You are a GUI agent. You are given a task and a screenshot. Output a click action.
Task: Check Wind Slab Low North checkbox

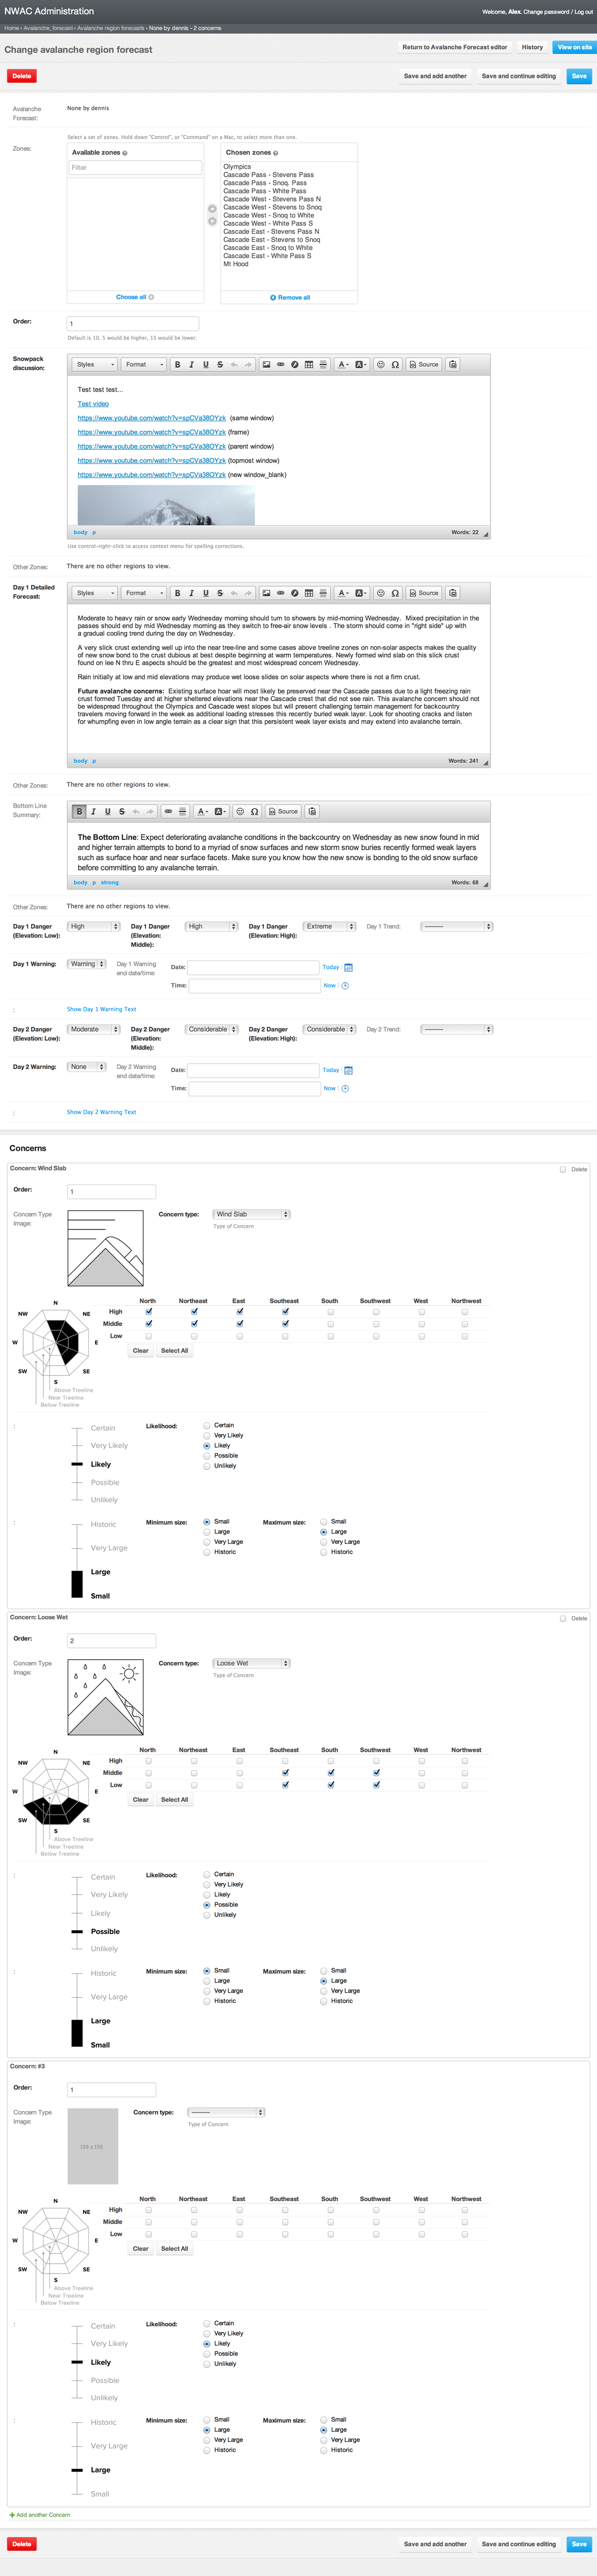pos(149,1336)
